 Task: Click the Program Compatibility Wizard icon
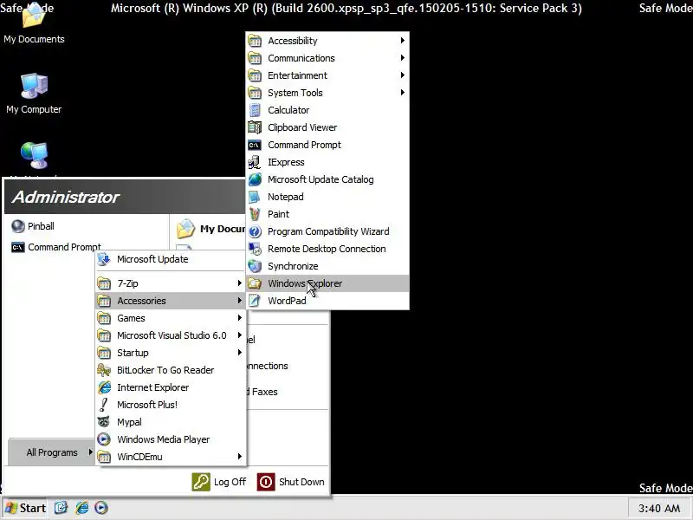[255, 231]
